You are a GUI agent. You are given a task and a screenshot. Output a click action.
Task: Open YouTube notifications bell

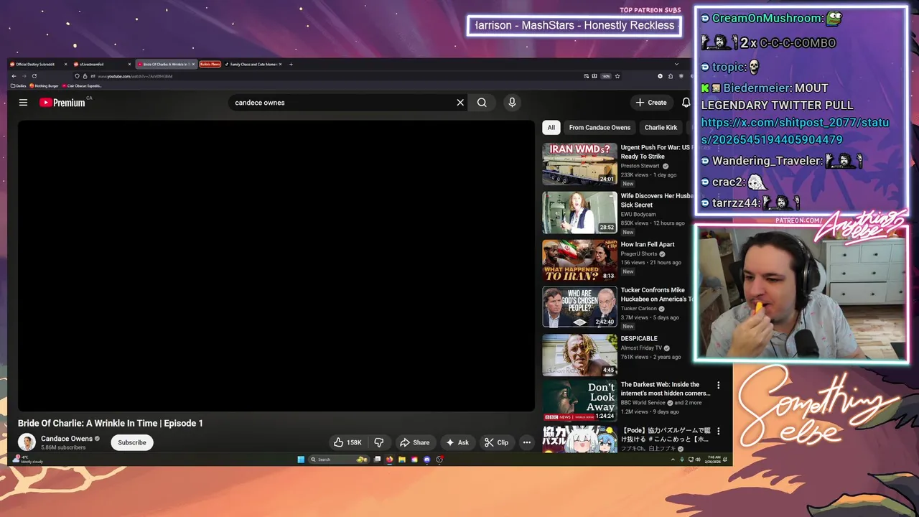[x=686, y=103]
